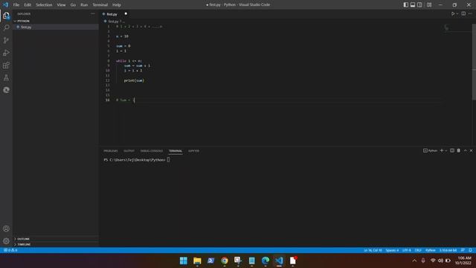Switch to the Jupyter panel tab
Image resolution: width=476 pixels, height=268 pixels.
[193, 151]
